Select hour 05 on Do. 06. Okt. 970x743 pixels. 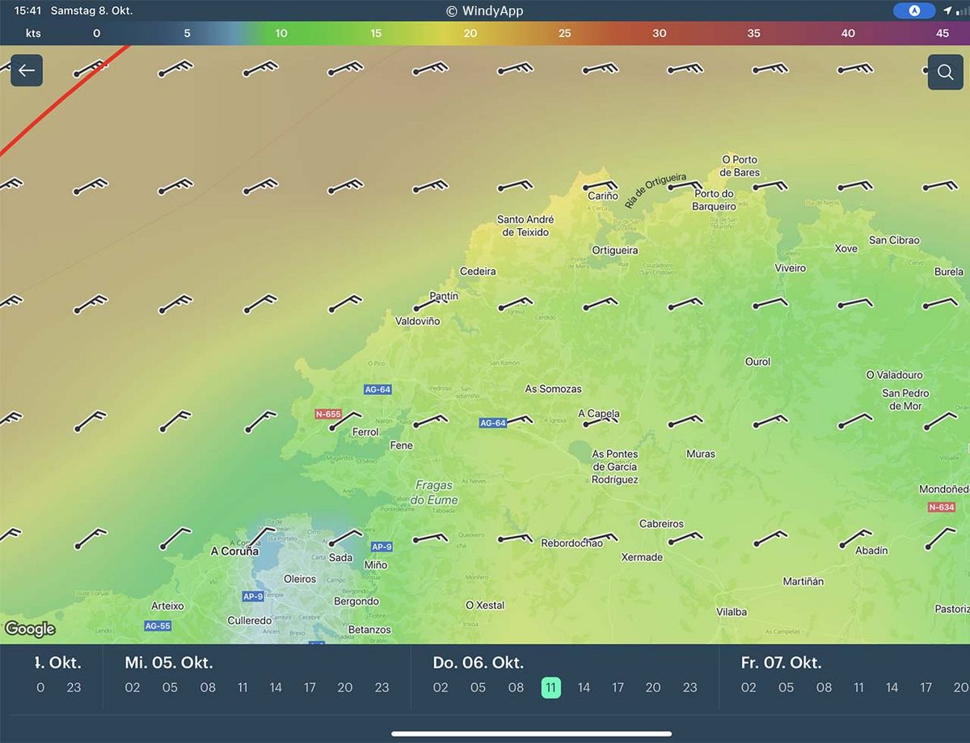pos(478,688)
